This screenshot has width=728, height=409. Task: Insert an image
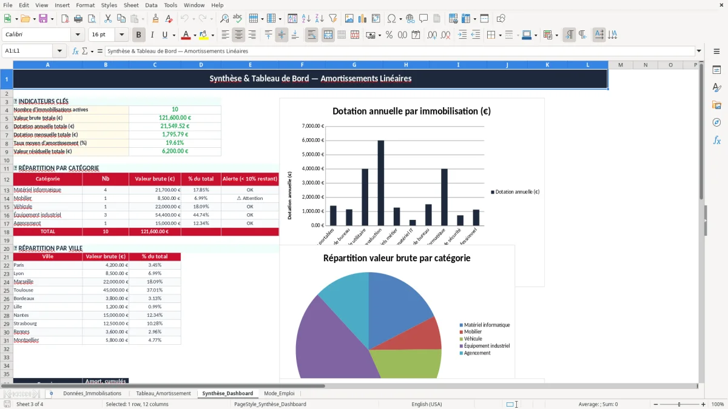pos(349,19)
